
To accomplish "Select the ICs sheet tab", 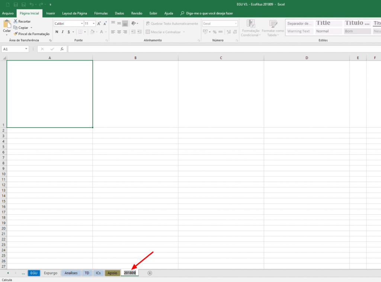I will [98, 273].
